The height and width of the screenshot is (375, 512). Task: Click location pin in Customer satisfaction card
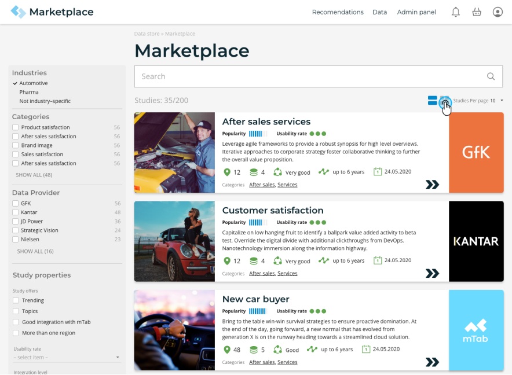227,261
